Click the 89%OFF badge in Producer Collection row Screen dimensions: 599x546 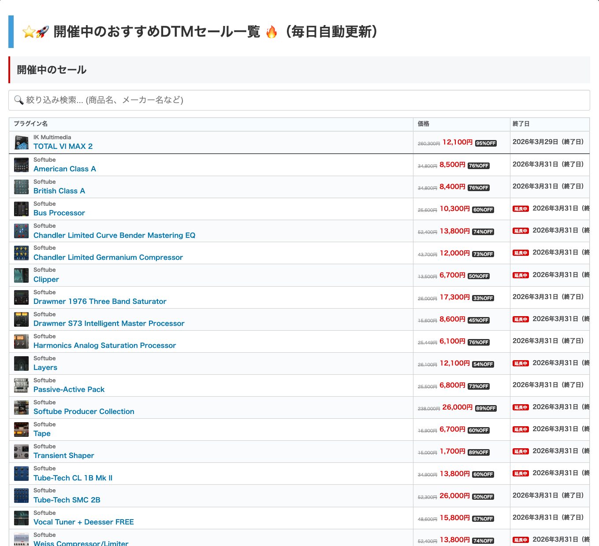(x=486, y=408)
